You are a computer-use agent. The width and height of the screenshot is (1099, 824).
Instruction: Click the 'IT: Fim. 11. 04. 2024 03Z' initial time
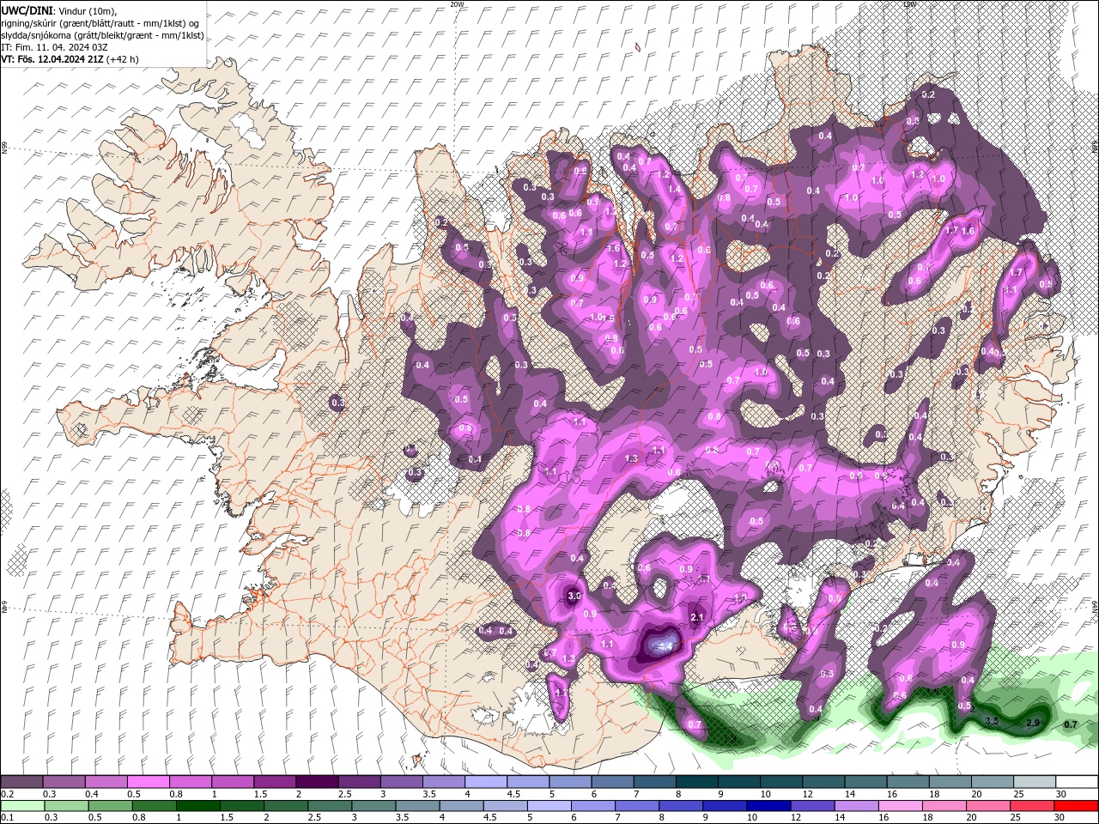point(53,47)
